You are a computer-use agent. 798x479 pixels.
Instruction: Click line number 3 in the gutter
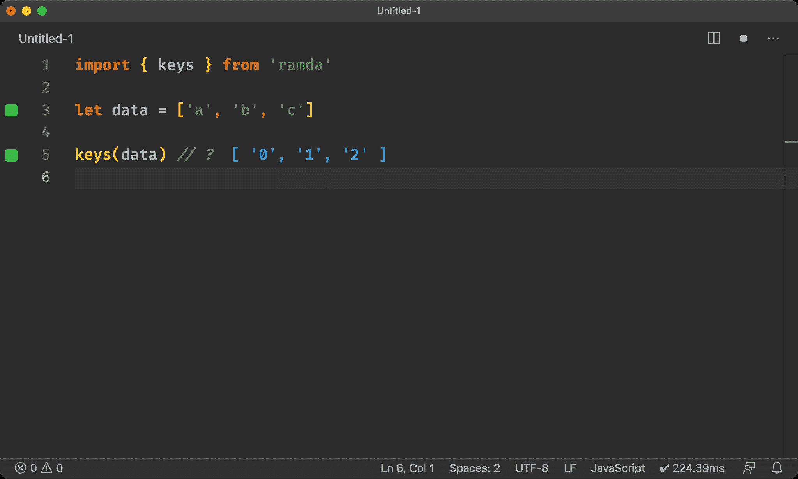[46, 110]
